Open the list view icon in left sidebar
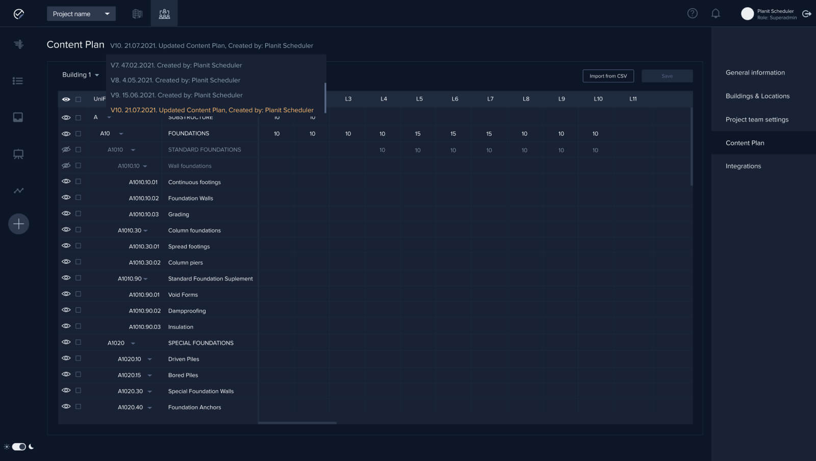Screen dimensions: 816x461 pyautogui.click(x=18, y=81)
